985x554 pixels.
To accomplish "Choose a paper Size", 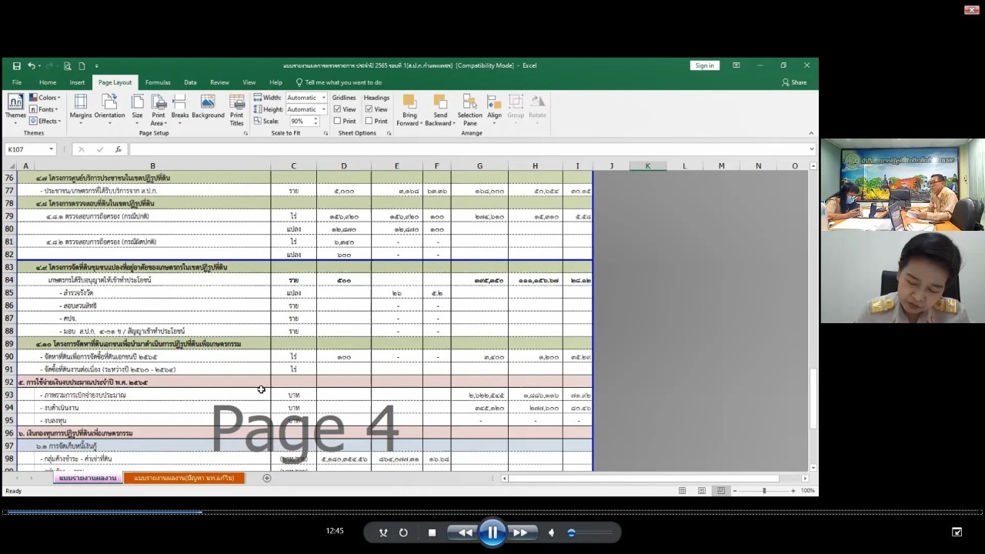I will coord(137,110).
